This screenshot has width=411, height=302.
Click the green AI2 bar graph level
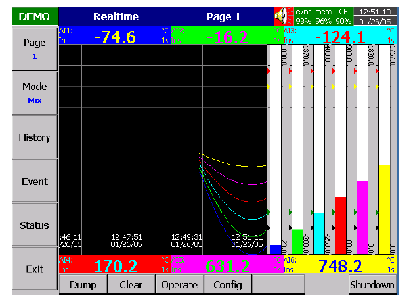click(297, 242)
